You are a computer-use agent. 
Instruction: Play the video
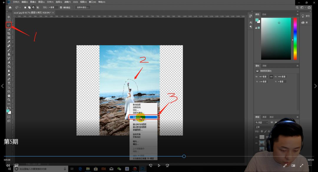tap(159, 166)
